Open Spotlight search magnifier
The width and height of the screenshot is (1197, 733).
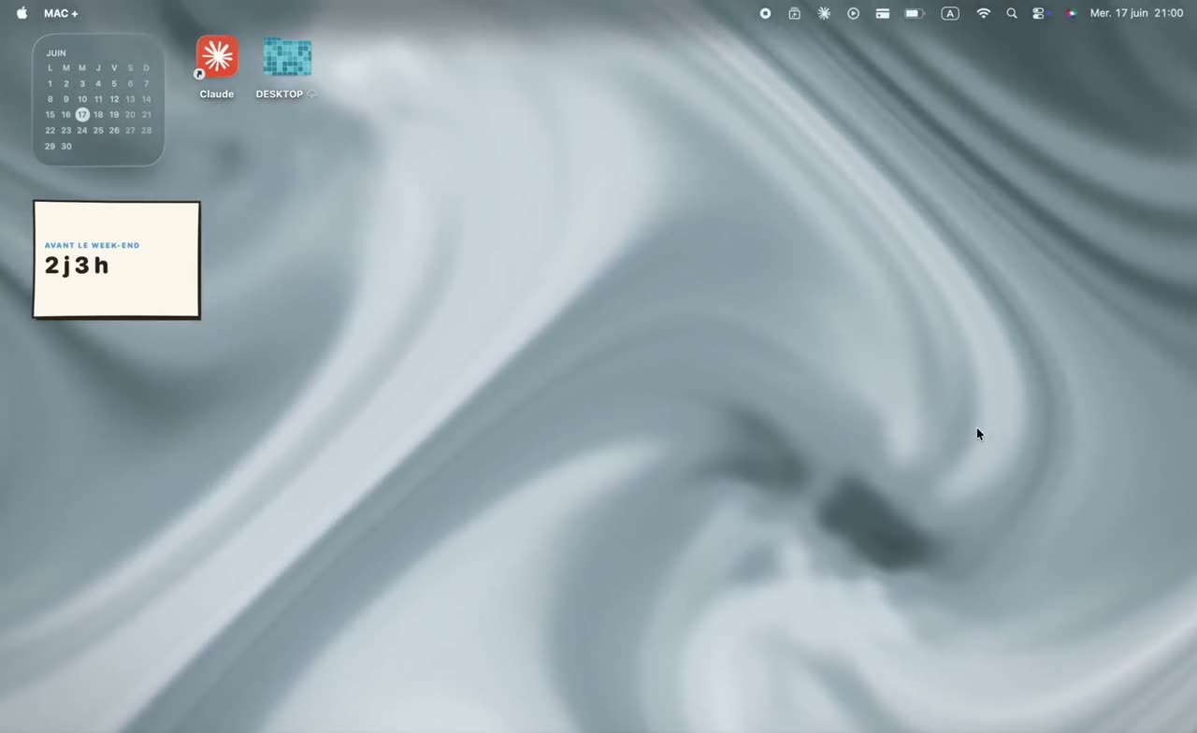click(1011, 13)
